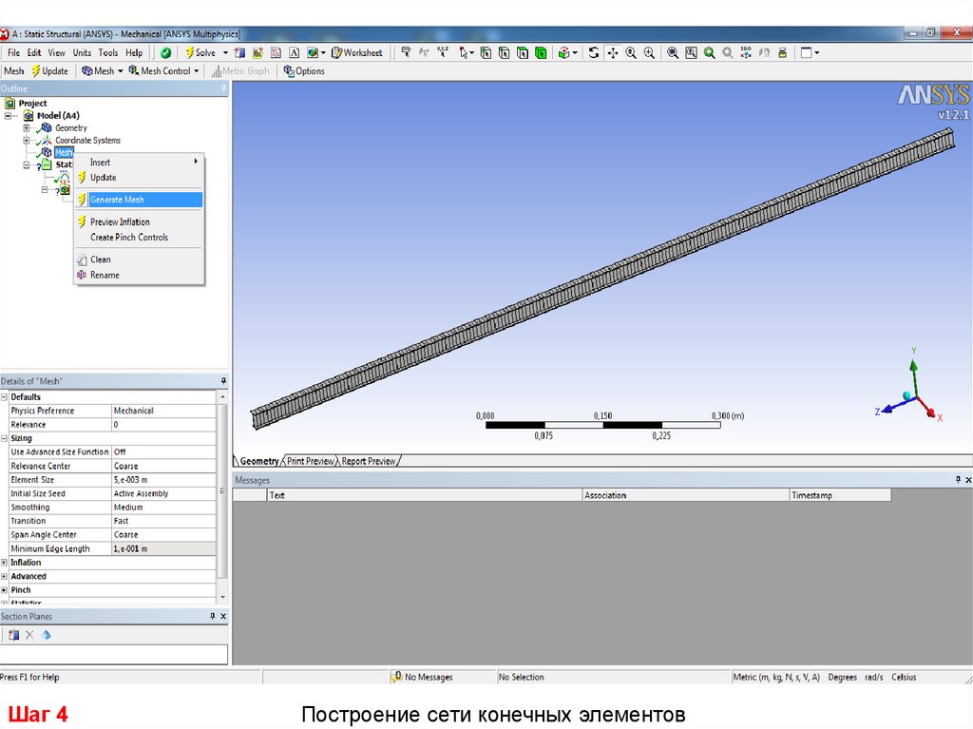Collapse the Defaults section in Details
Viewport: 973px width, 729px height.
[5, 397]
